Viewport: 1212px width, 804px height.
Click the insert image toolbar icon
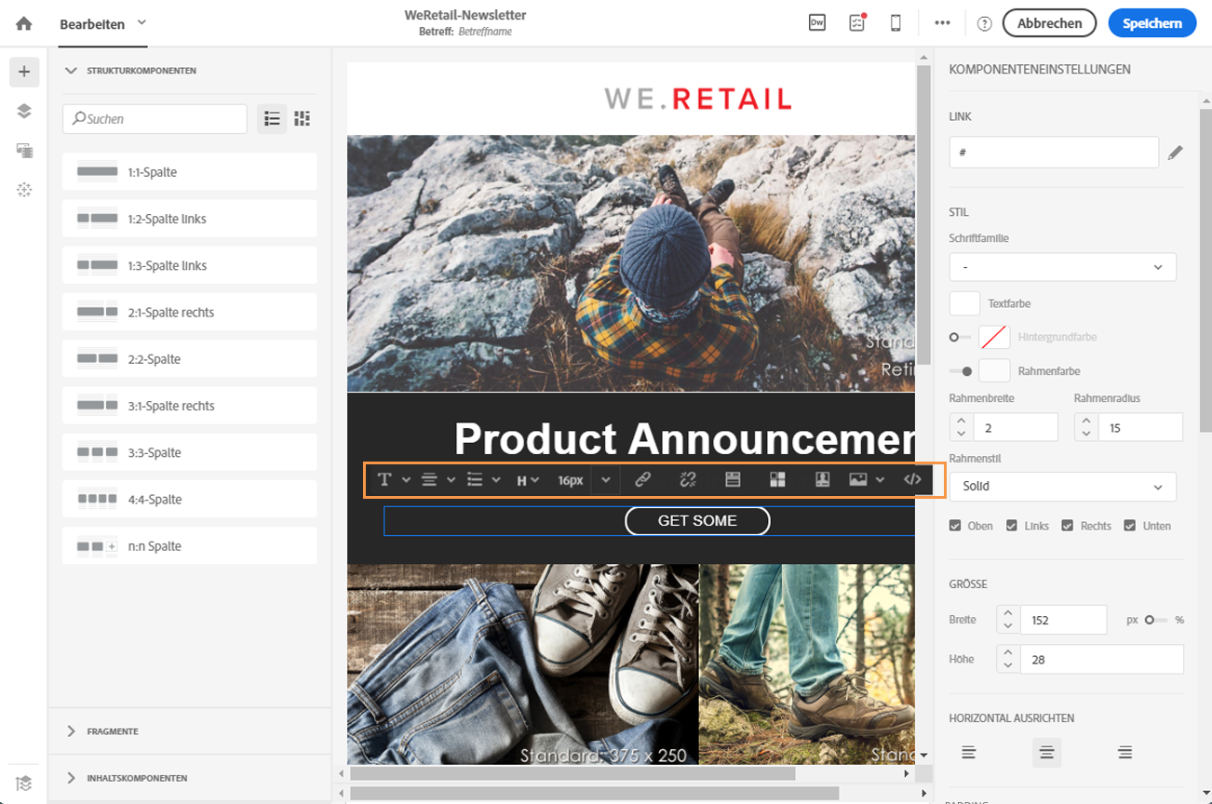click(858, 479)
